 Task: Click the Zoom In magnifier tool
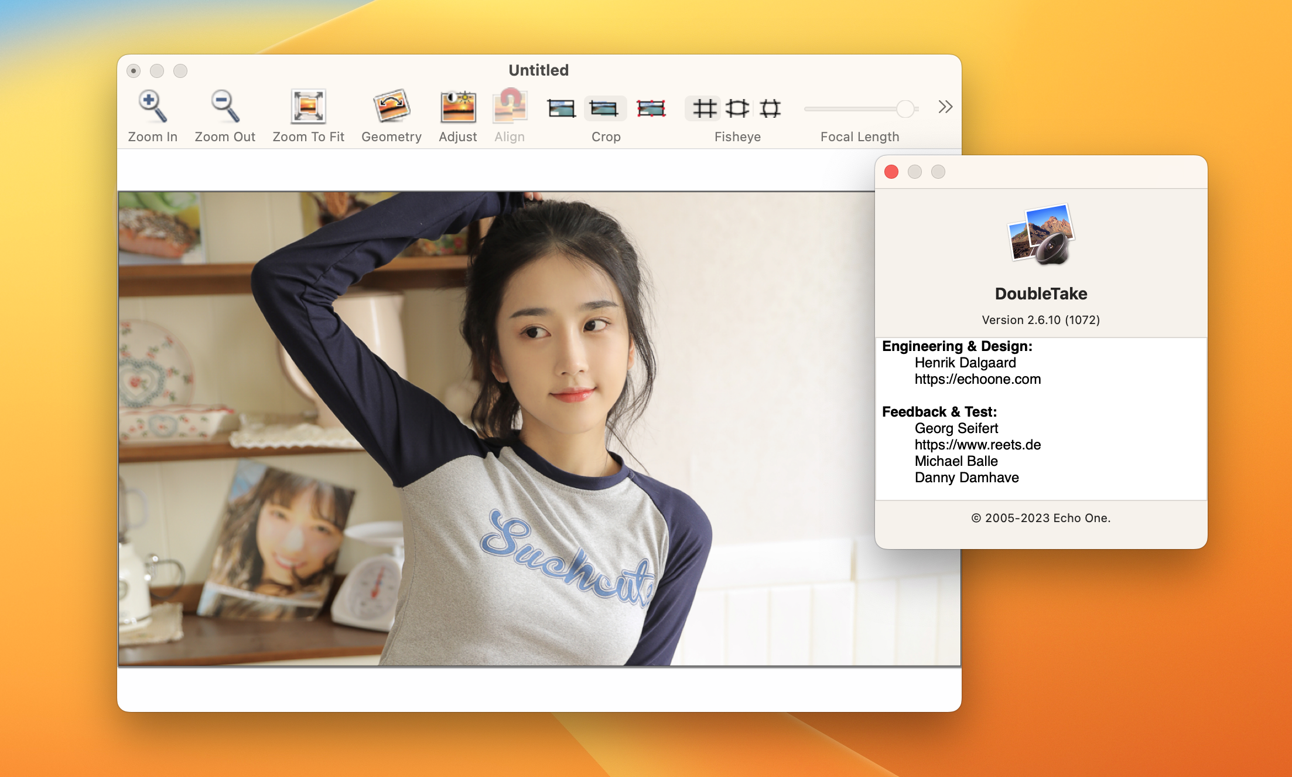coord(152,107)
